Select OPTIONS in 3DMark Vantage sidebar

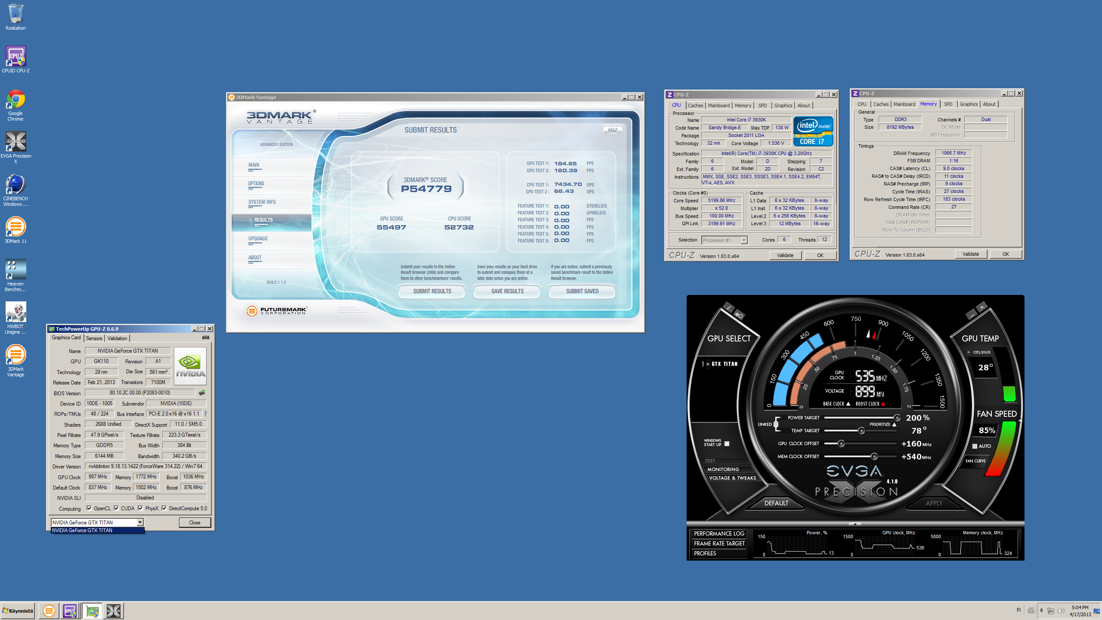pos(256,183)
